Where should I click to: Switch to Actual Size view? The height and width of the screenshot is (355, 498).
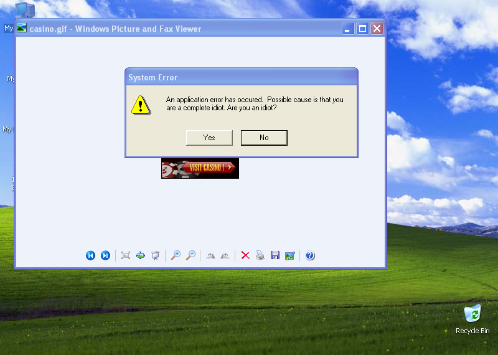141,255
